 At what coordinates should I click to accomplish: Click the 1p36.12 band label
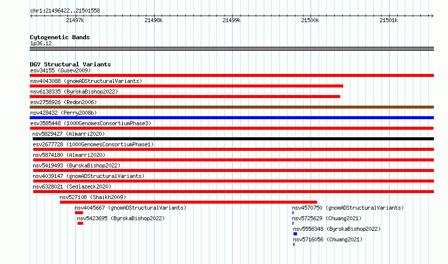[41, 43]
